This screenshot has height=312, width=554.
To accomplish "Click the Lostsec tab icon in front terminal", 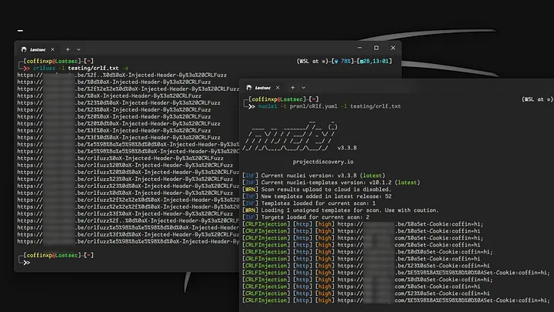I will point(249,87).
